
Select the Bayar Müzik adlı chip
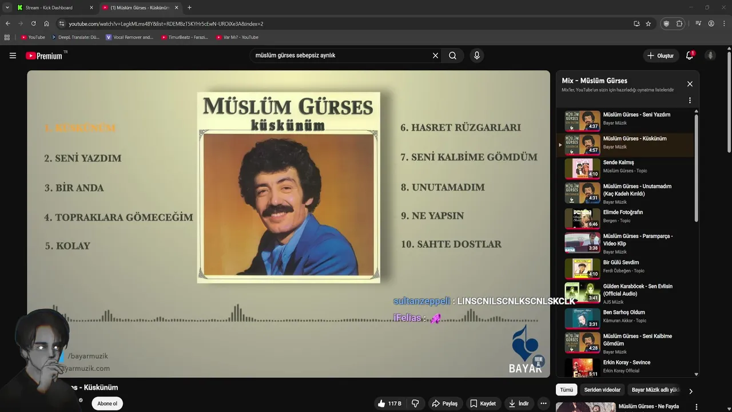click(x=655, y=390)
